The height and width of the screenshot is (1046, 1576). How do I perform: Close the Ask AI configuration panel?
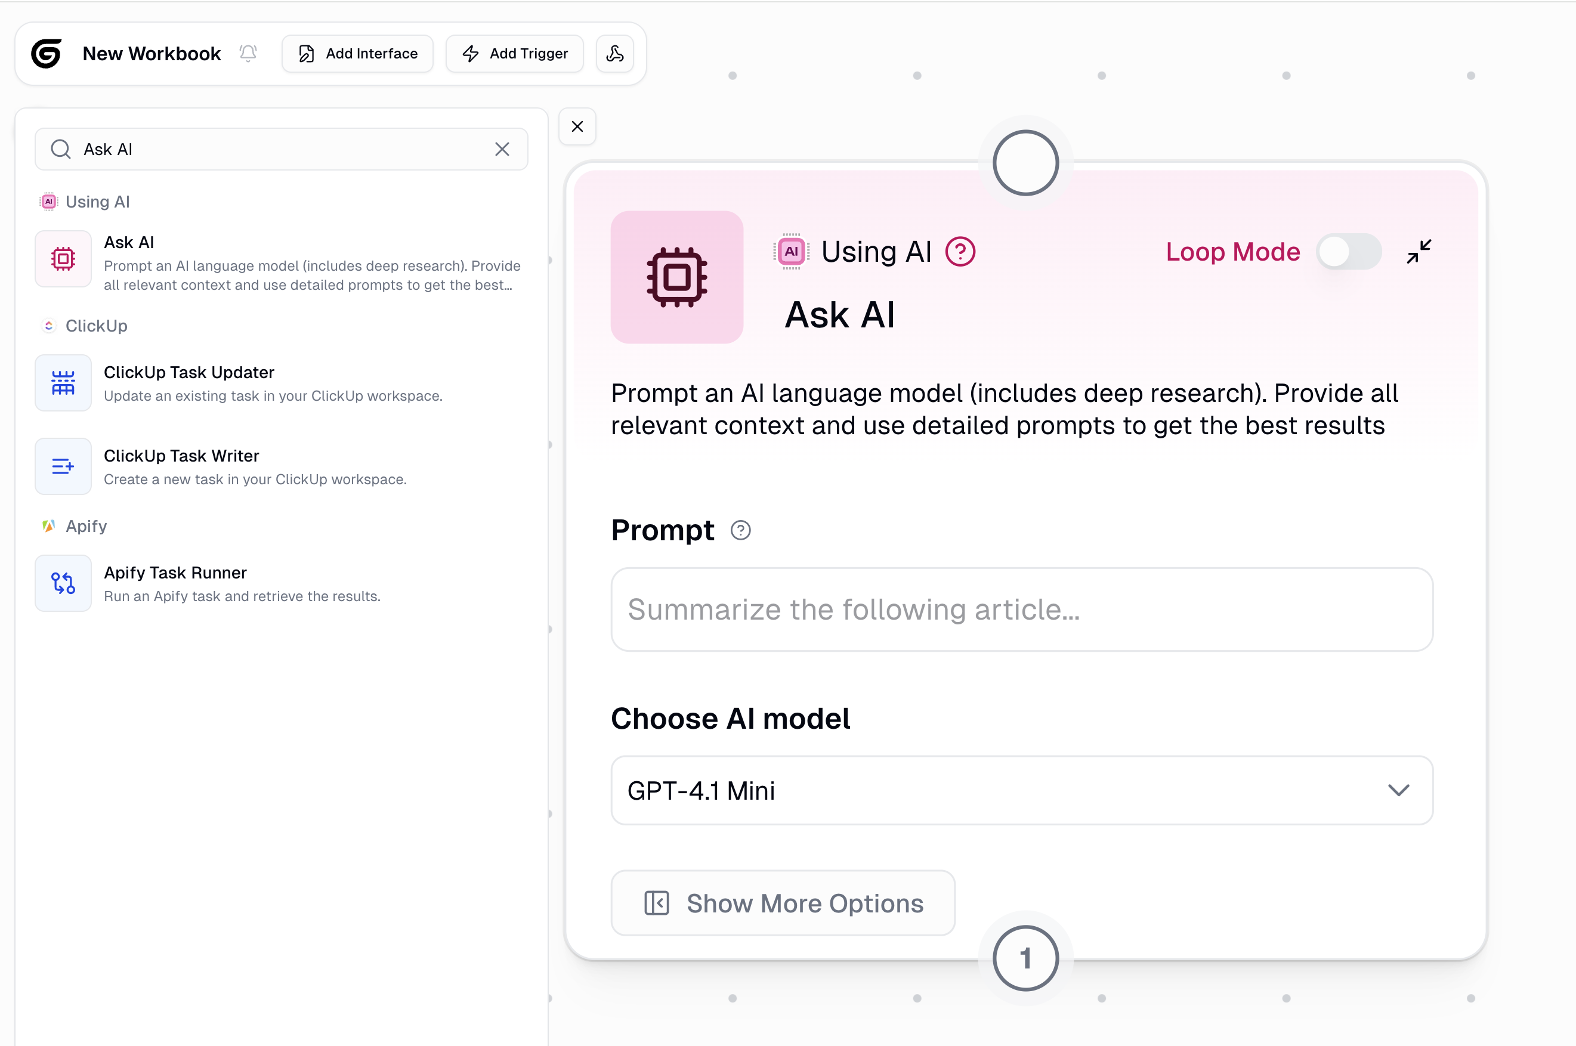pos(577,126)
